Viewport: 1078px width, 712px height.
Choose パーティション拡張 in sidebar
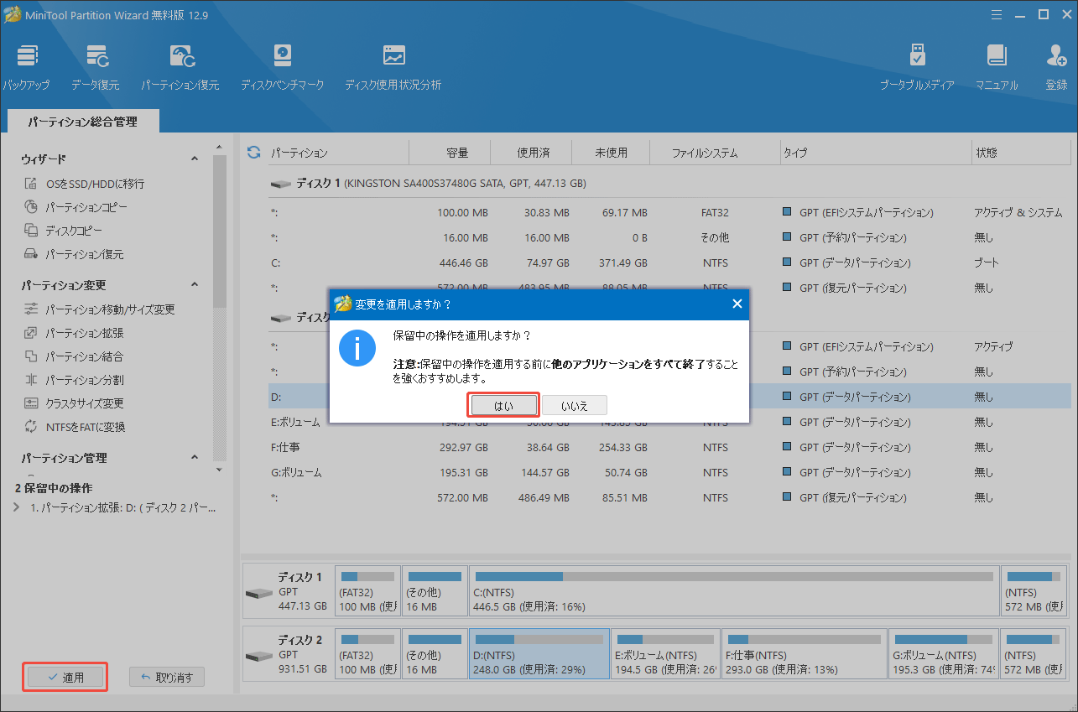pos(74,333)
